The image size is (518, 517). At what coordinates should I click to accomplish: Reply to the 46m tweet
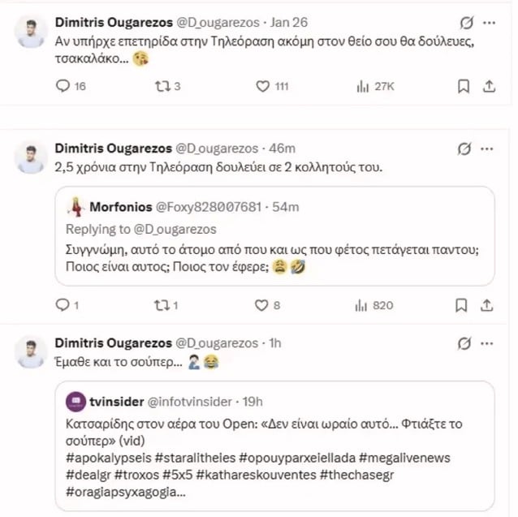(63, 305)
